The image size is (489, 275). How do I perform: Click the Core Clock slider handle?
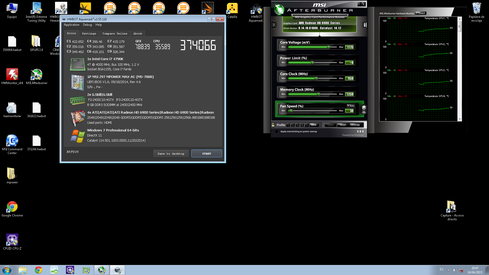click(x=316, y=78)
